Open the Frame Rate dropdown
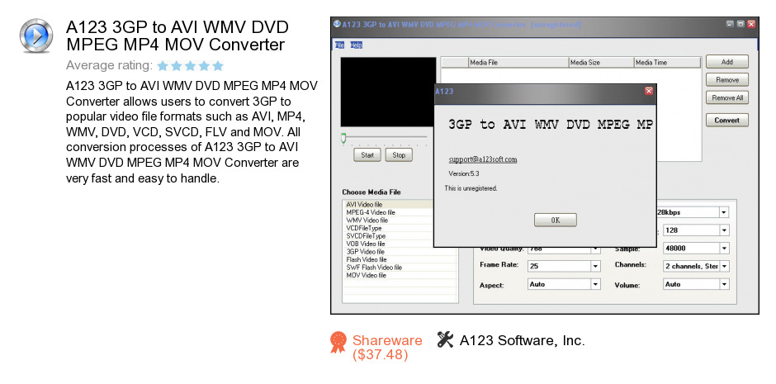 coord(596,266)
